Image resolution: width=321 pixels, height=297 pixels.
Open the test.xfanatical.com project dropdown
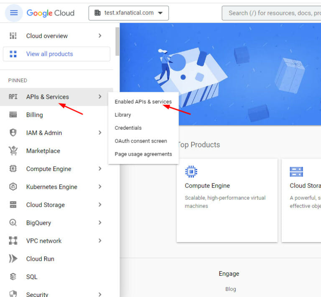129,13
